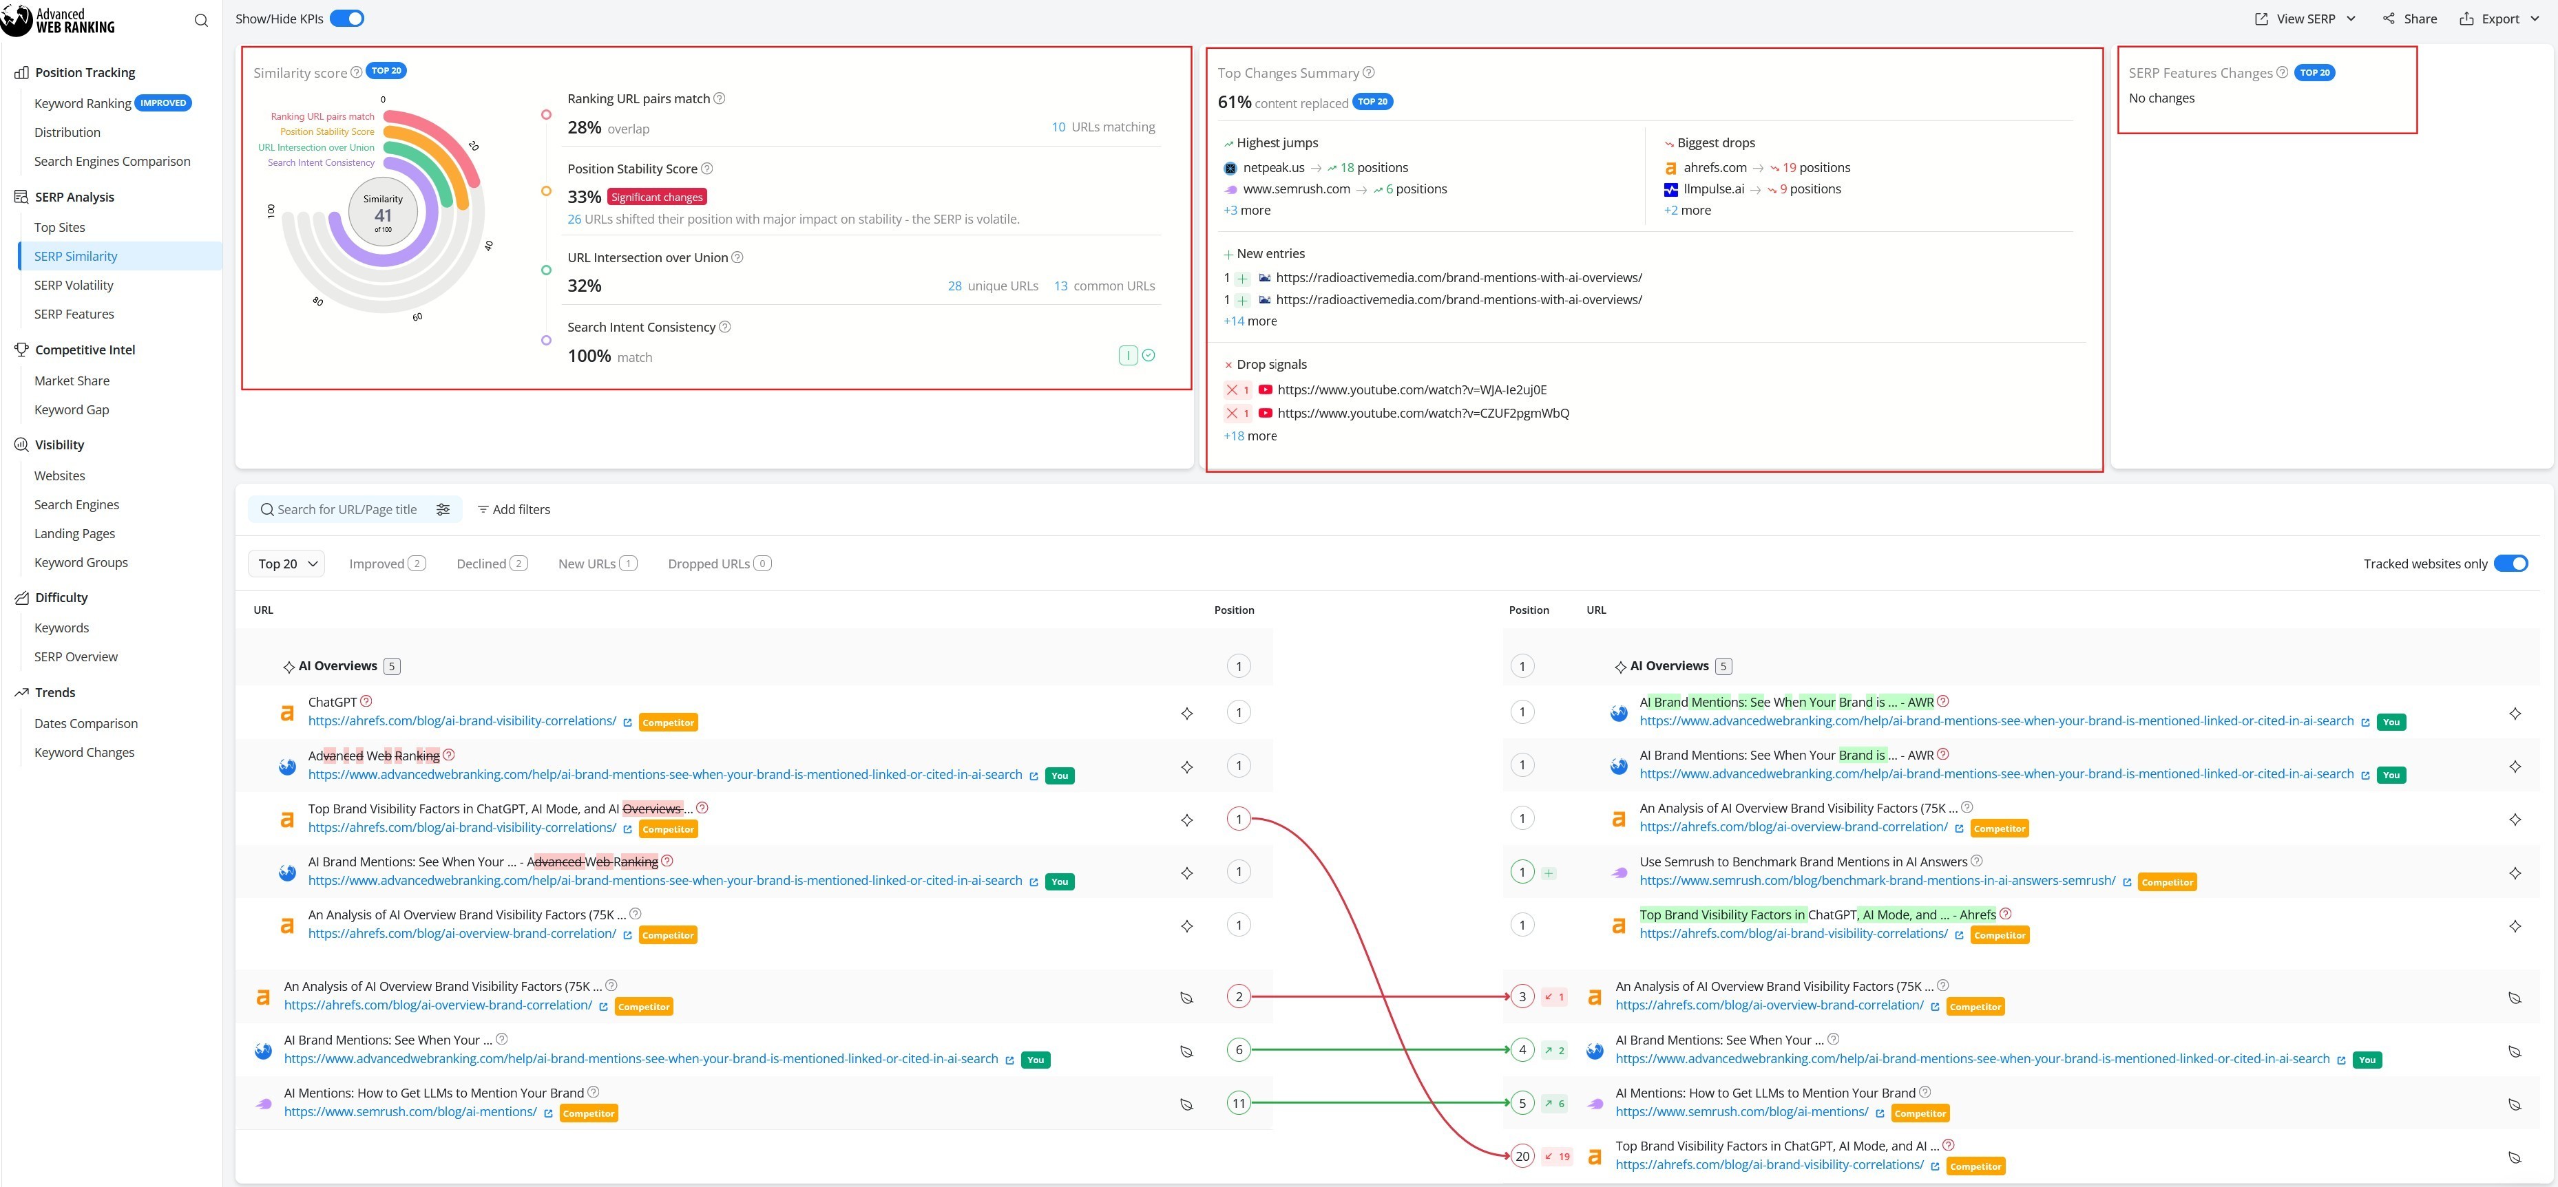This screenshot has width=2558, height=1187.
Task: Click the green intent check circle icon
Action: pos(1149,355)
